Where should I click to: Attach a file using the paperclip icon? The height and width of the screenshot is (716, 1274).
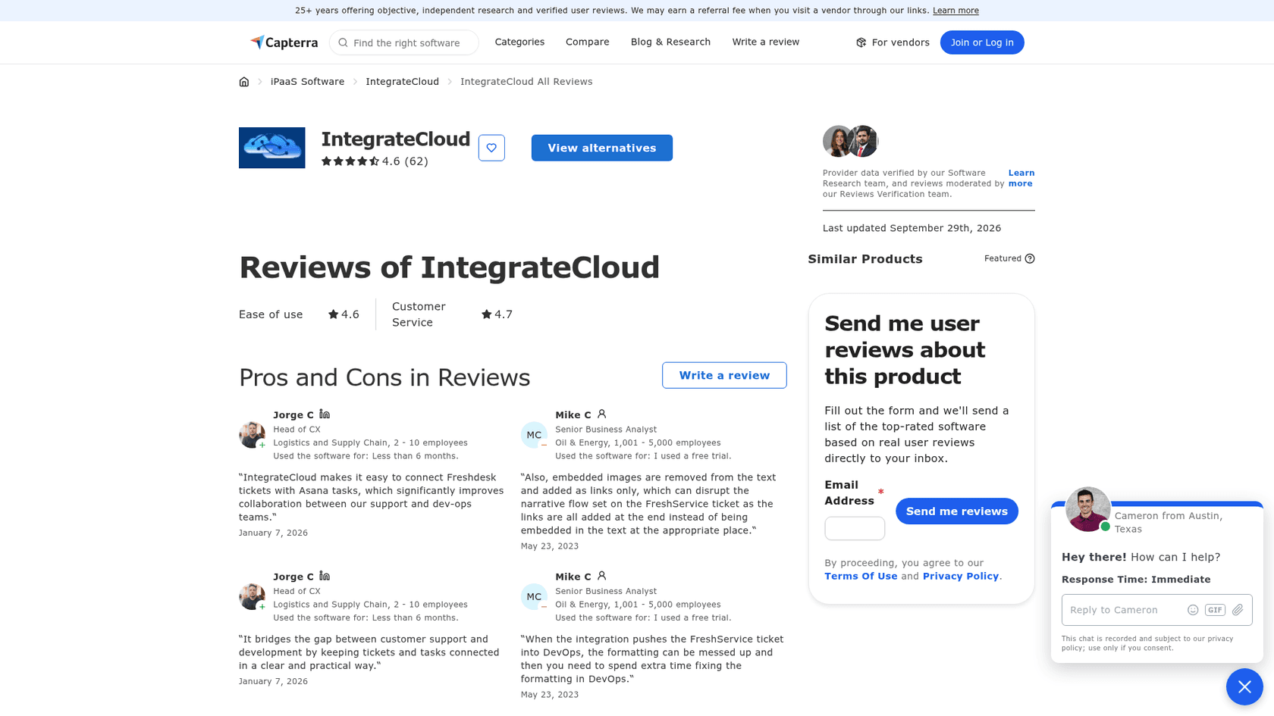[1238, 610]
